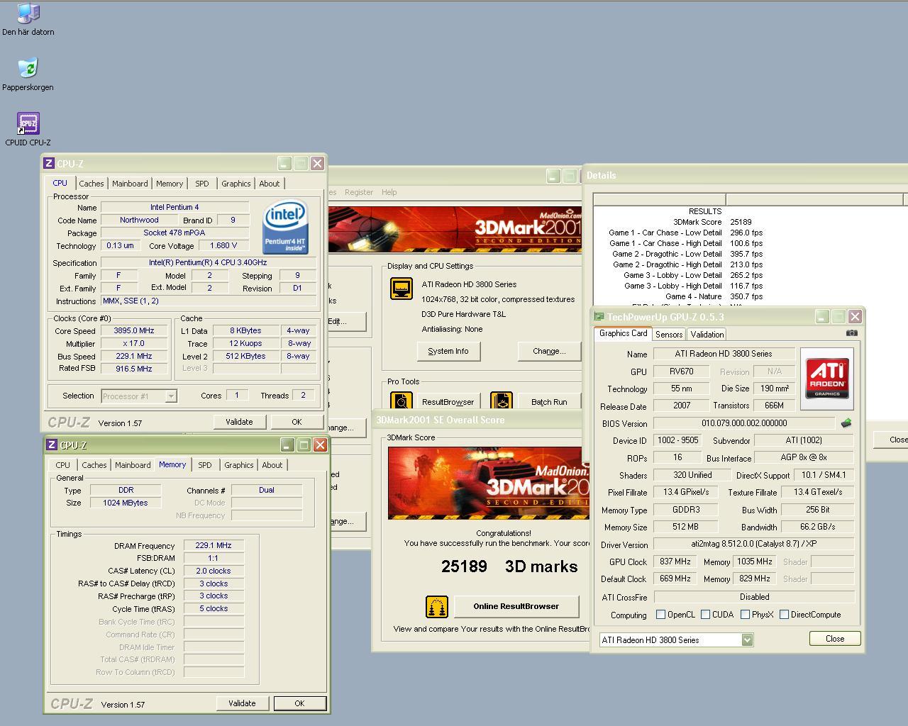This screenshot has width=908, height=726.
Task: Switch to Caches tab in top CPU-Z
Action: pos(92,184)
